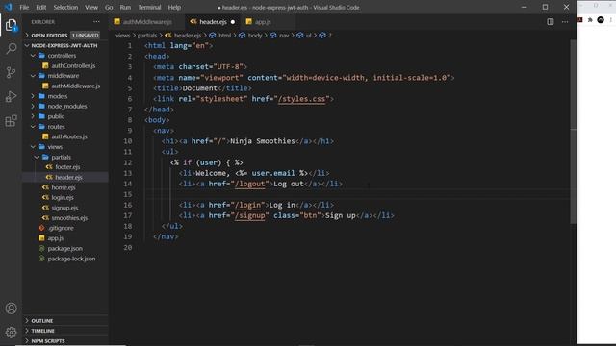616x346 pixels.
Task: Click 'views' breadcrumb segment
Action: click(122, 36)
